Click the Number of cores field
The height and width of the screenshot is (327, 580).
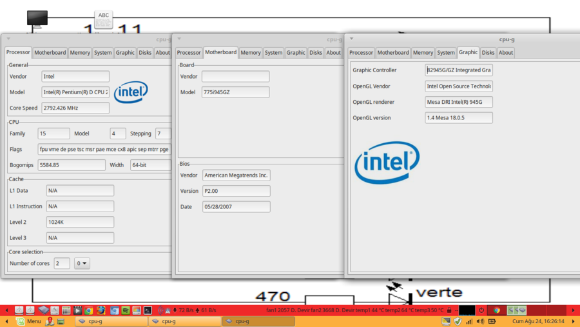coord(62,263)
